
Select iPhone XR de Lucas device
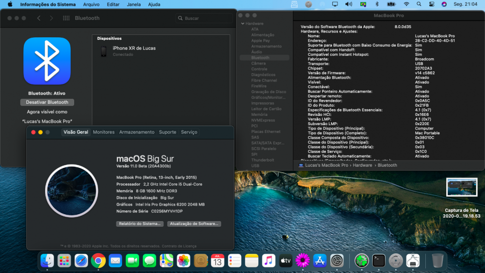click(x=161, y=51)
